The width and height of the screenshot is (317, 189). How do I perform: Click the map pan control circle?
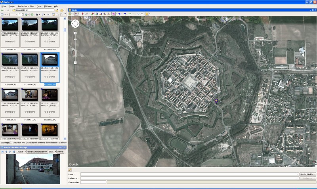75,23
